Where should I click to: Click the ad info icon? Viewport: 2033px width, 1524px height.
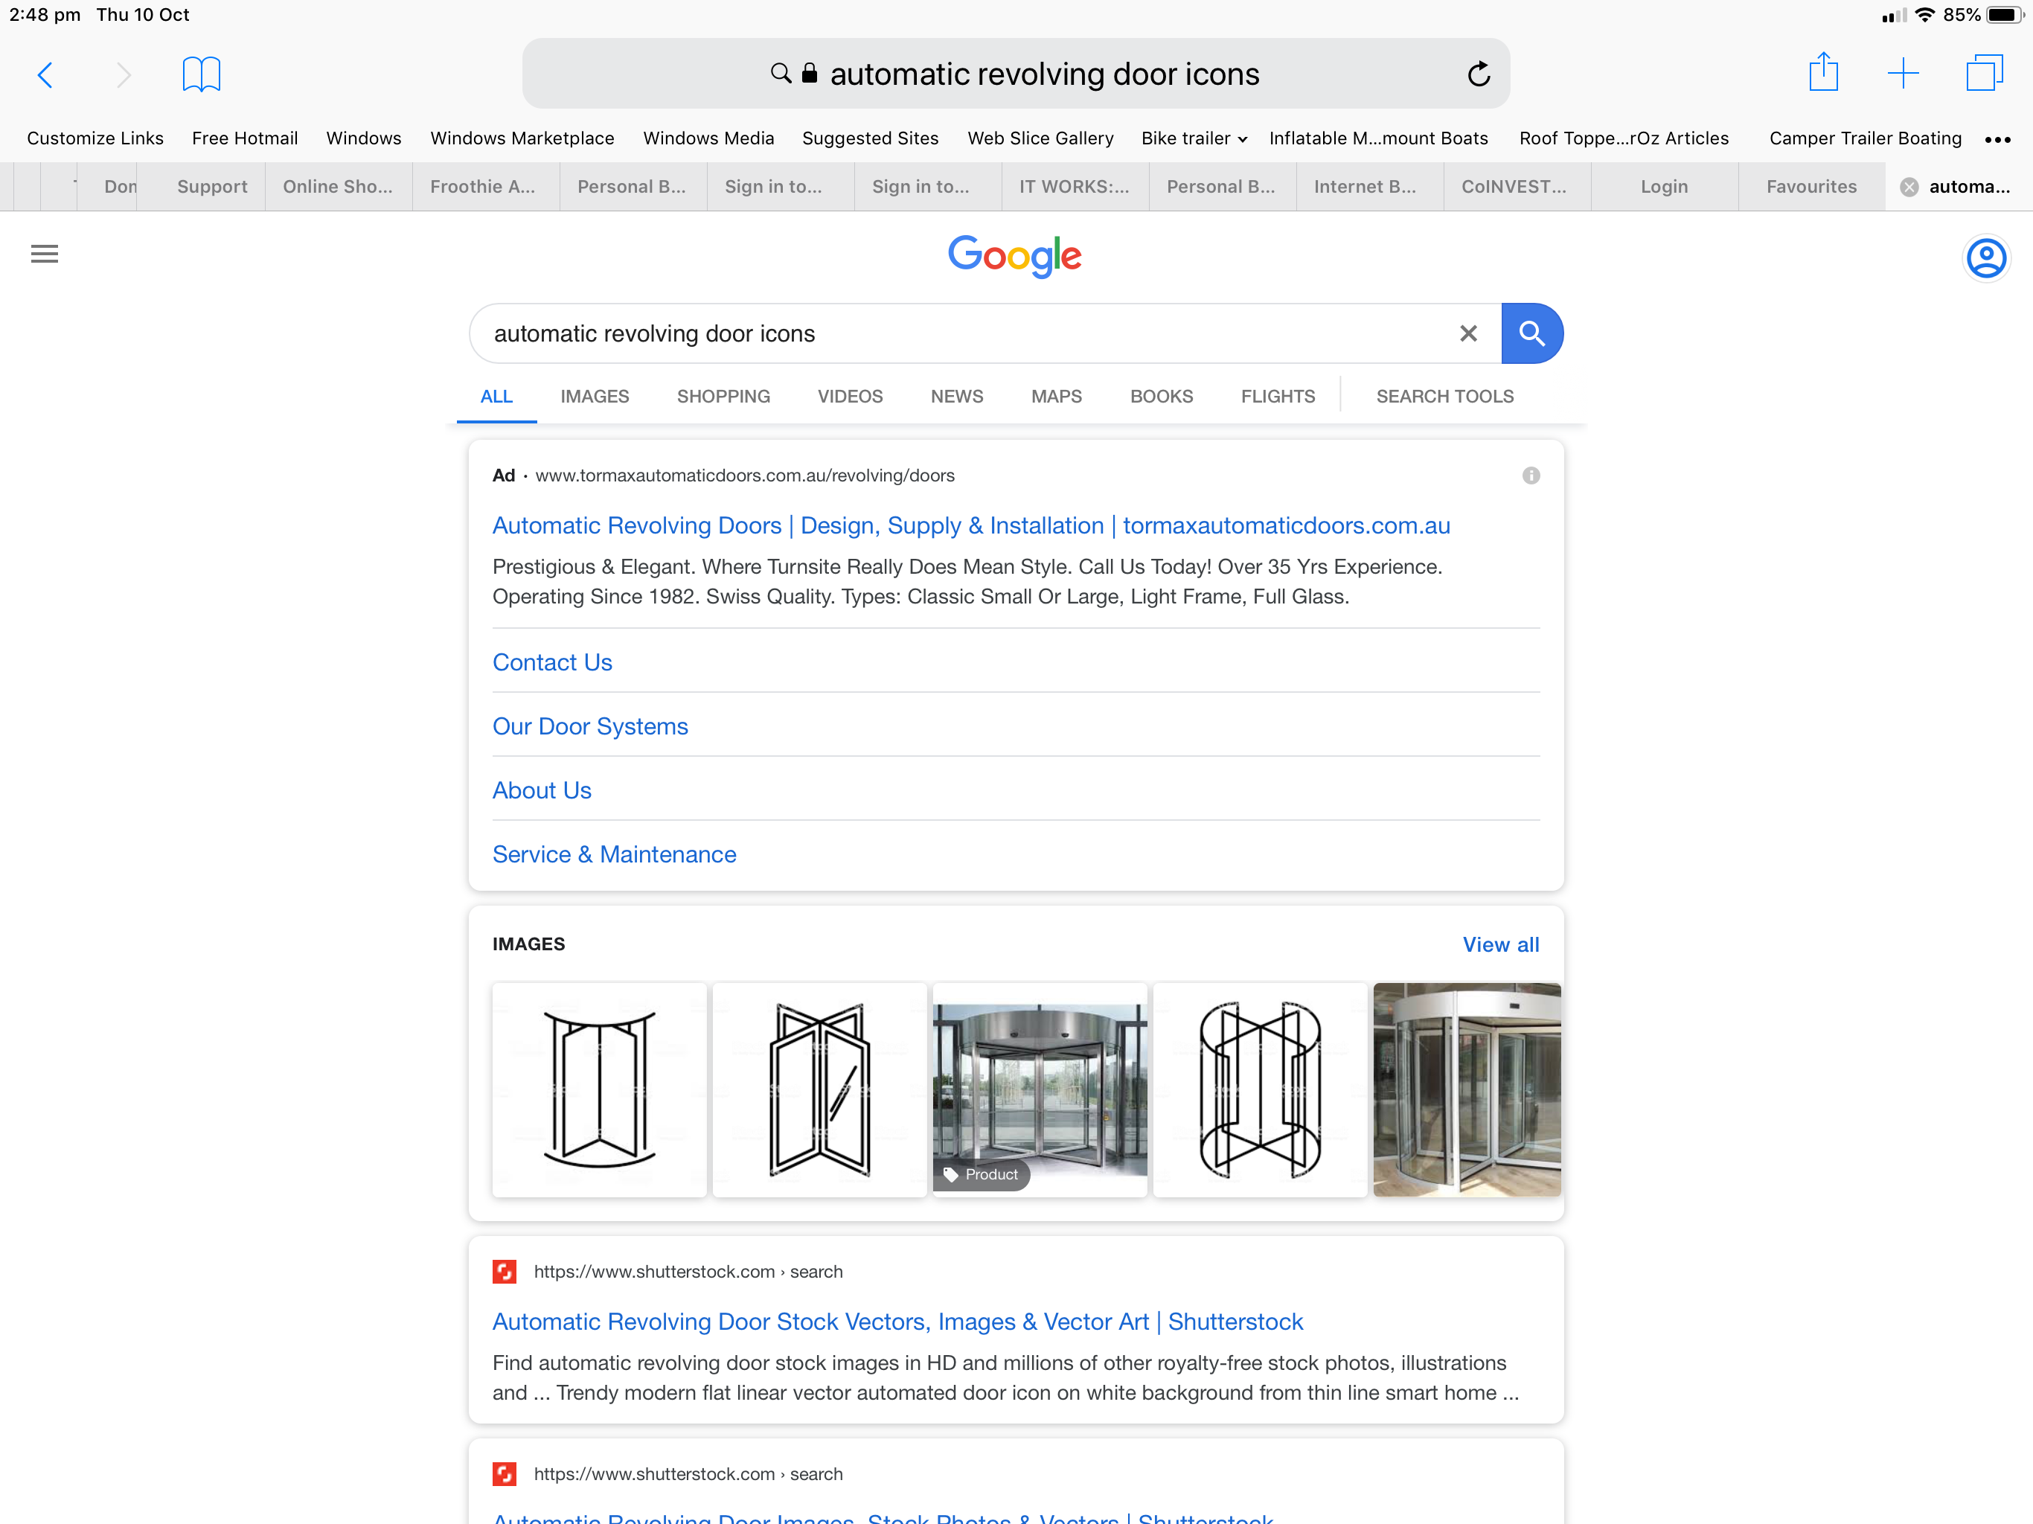coord(1530,476)
